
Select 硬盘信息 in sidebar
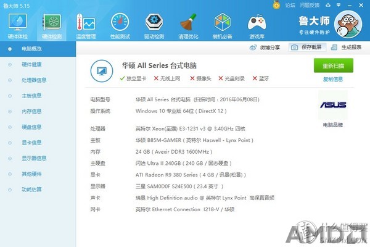pos(31,127)
